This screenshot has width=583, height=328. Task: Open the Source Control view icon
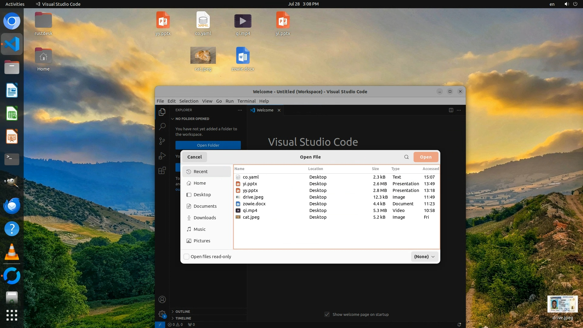162,141
